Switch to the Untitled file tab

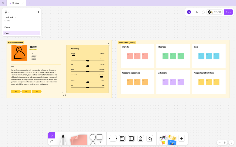point(16,3)
